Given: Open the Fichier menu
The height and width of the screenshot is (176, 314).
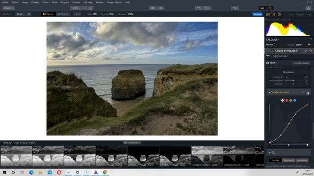Looking at the screenshot, I should 5,2.
